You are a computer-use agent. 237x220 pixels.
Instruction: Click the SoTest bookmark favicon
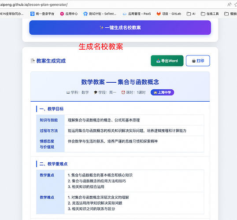(x=85, y=14)
